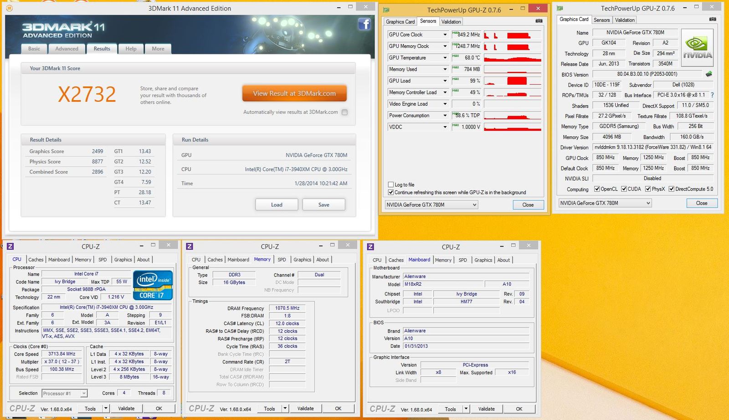Viewport: 729px width, 420px height.
Task: Click the Core Speed value 3713.84 MHz
Action: coord(62,354)
